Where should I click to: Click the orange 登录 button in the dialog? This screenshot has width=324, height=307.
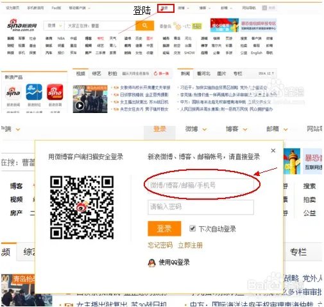[164, 229]
